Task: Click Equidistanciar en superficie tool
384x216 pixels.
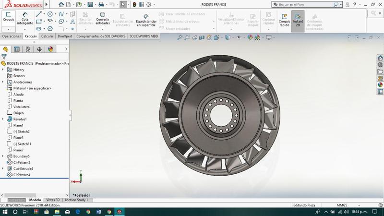Action: click(146, 20)
